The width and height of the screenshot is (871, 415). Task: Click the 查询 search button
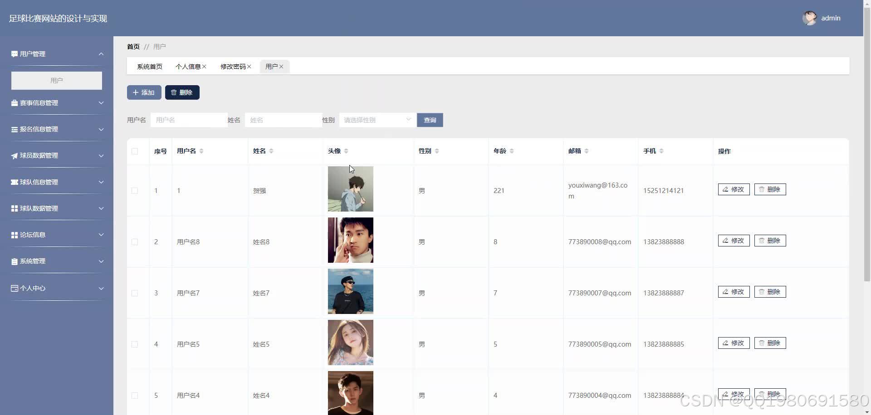pyautogui.click(x=430, y=120)
